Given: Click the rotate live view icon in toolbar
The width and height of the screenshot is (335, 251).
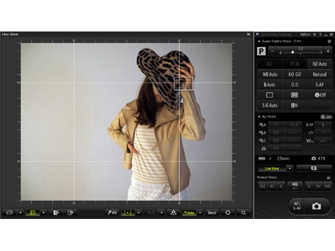Looking at the screenshot, I should pyautogui.click(x=10, y=213).
